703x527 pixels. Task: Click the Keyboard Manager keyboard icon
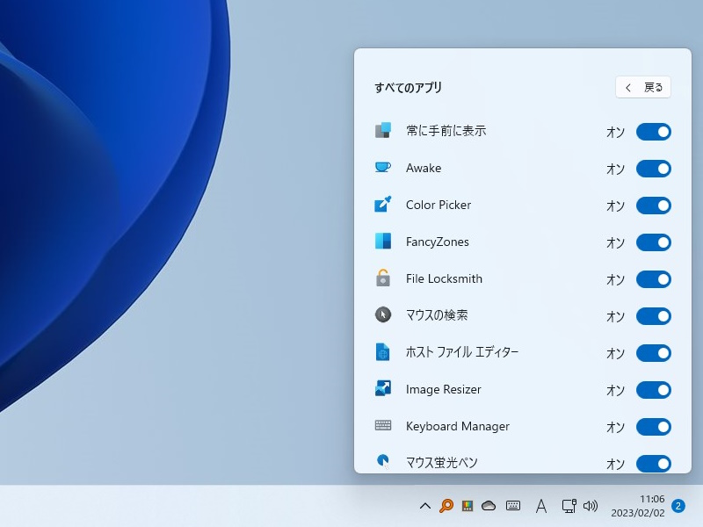click(383, 425)
